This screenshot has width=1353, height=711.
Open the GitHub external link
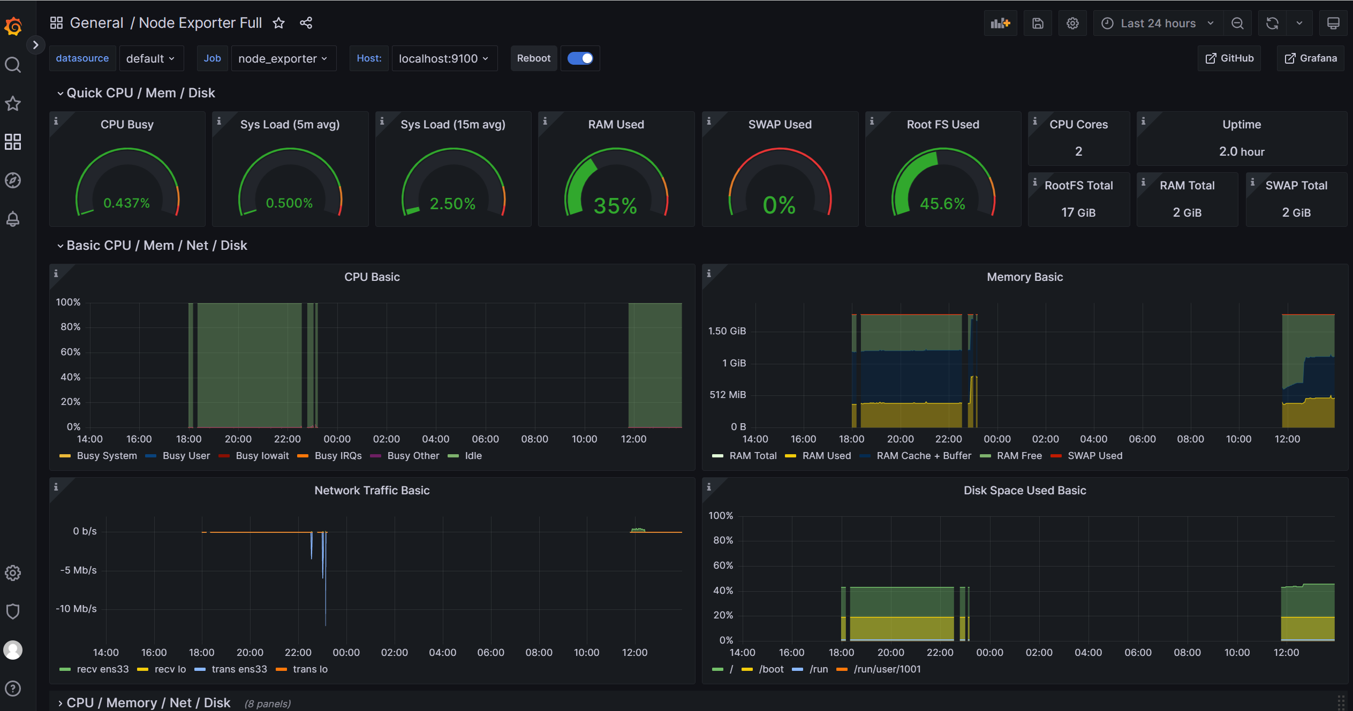[x=1229, y=58]
